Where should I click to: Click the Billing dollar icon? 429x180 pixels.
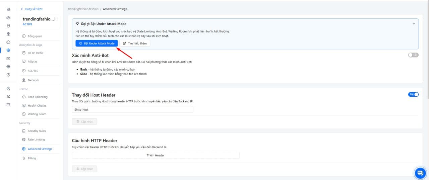[24, 158]
